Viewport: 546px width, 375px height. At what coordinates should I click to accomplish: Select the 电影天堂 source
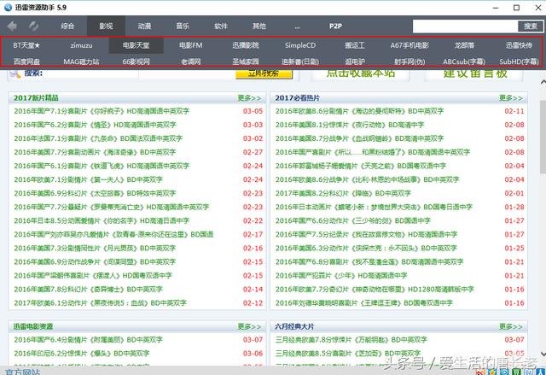(136, 45)
